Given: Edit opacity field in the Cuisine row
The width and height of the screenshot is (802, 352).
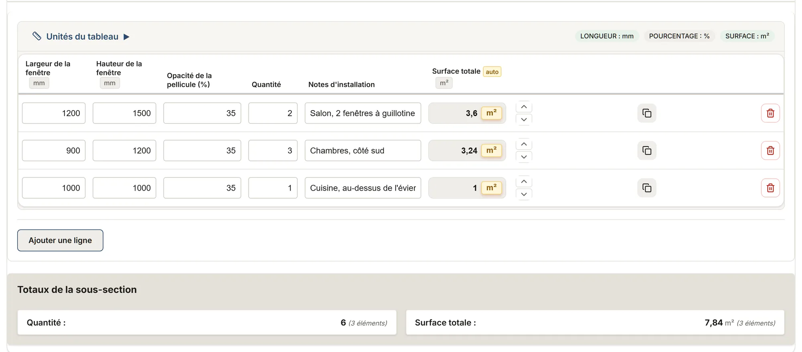Looking at the screenshot, I should (x=202, y=188).
